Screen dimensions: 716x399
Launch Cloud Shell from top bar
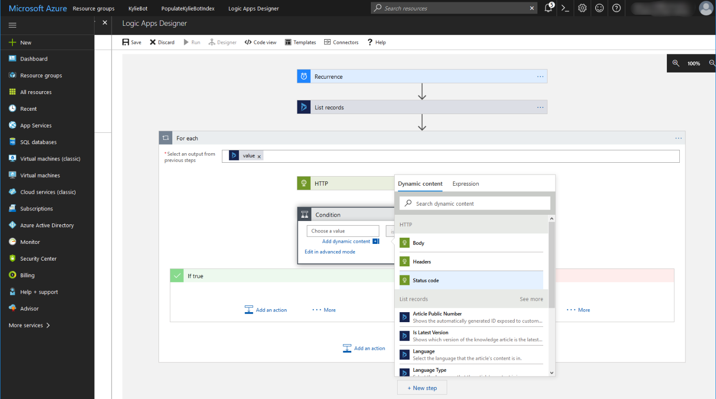point(565,8)
